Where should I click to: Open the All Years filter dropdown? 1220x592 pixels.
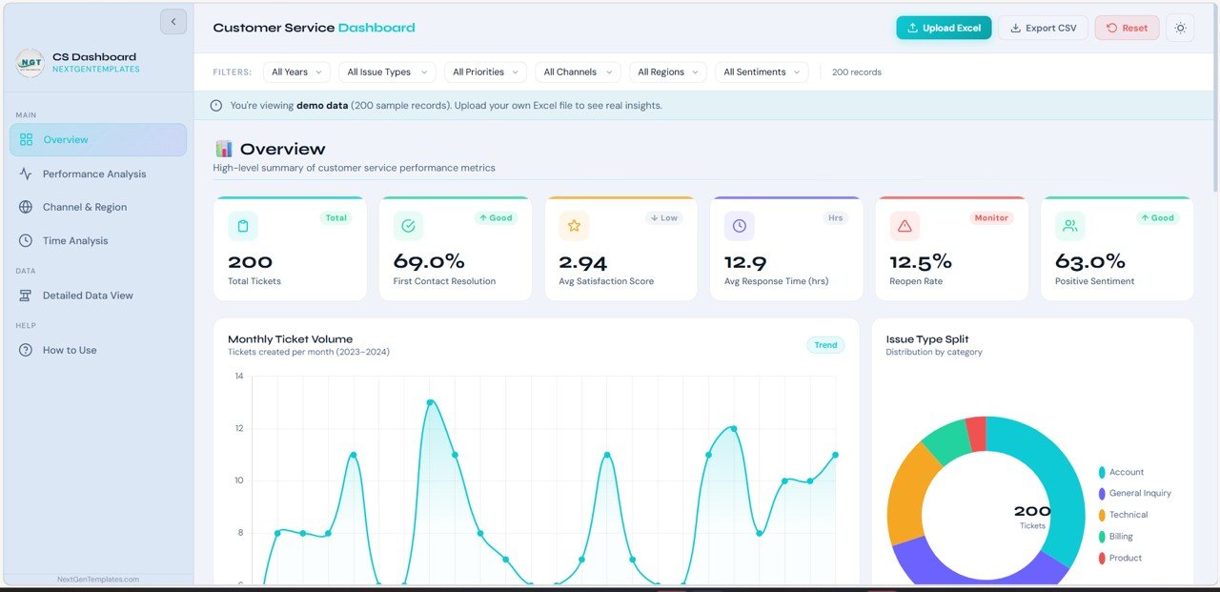point(295,71)
